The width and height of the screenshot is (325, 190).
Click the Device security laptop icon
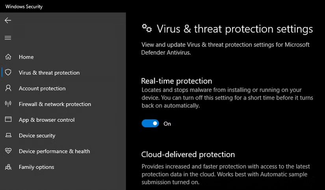[x=8, y=136]
